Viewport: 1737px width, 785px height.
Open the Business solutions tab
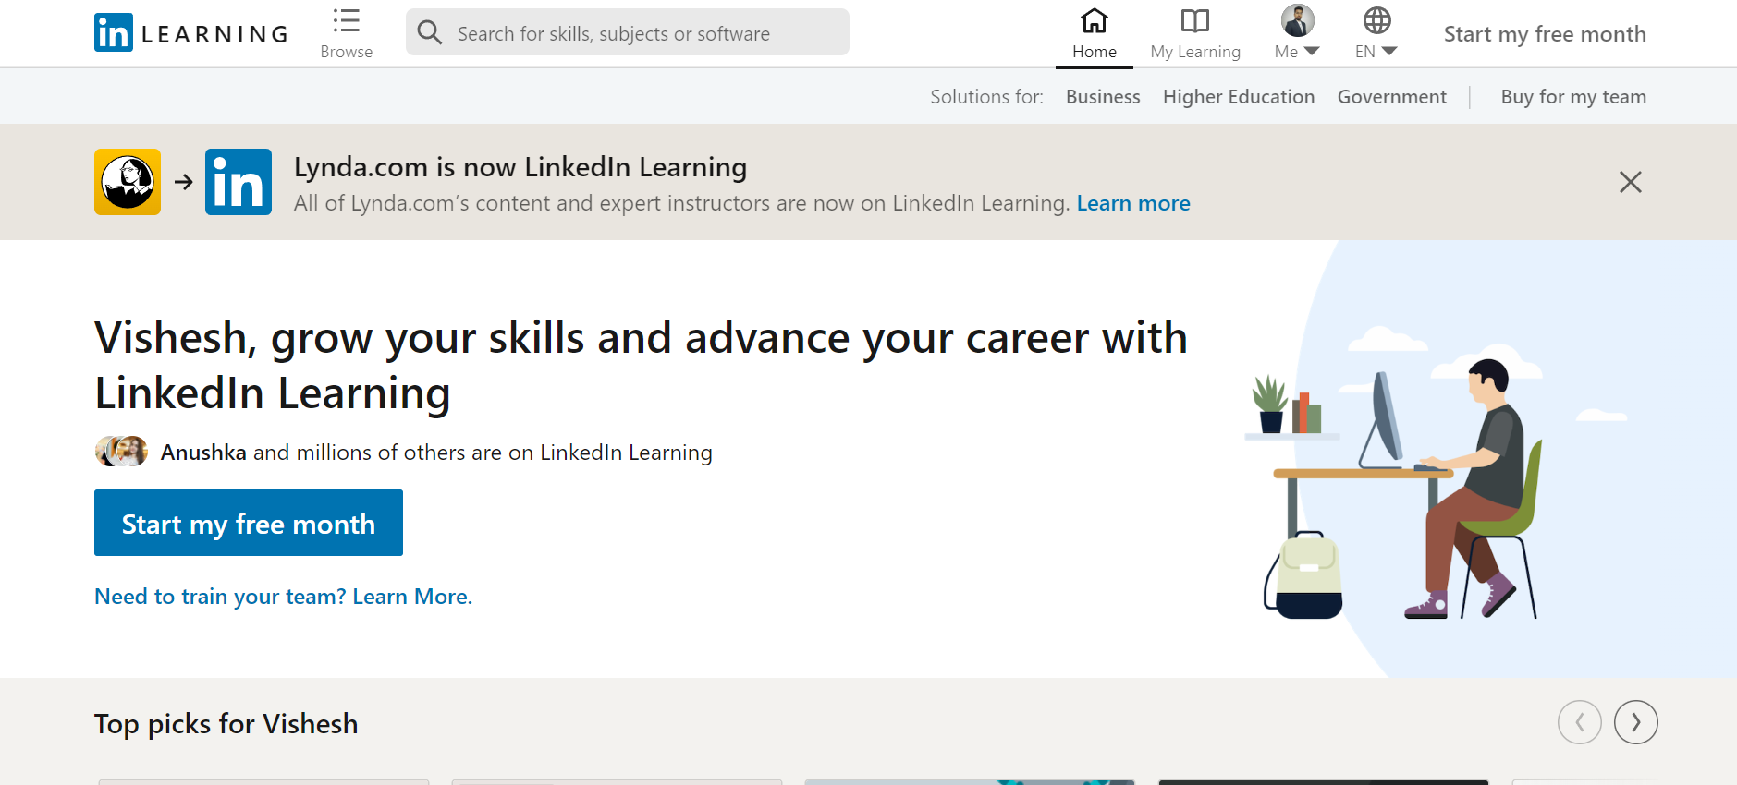click(1102, 97)
